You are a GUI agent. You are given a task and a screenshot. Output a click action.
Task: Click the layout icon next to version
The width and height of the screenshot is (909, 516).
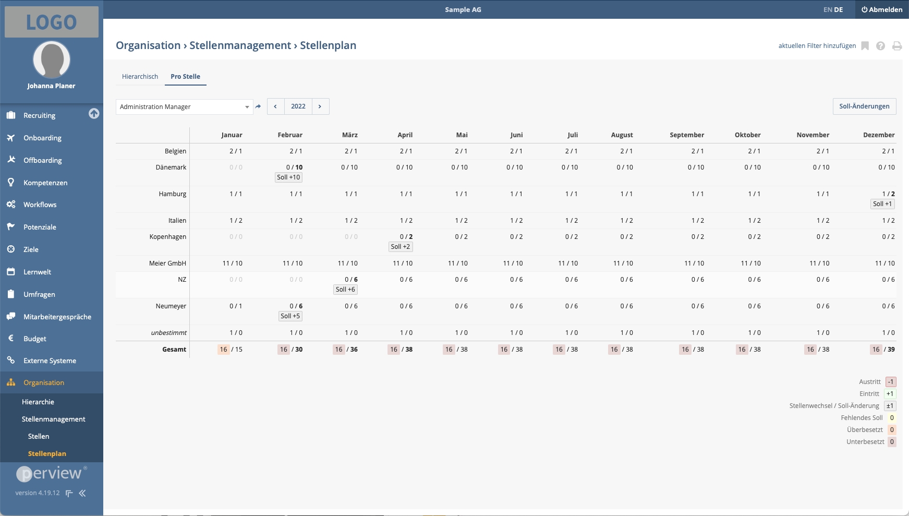point(69,493)
